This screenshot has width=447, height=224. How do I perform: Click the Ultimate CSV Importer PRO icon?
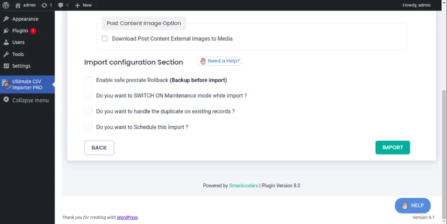(6, 85)
